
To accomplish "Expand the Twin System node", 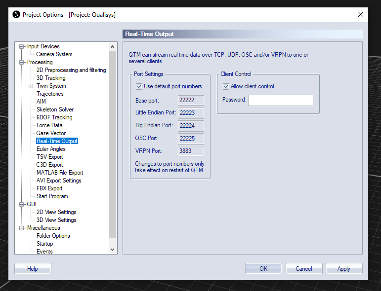I will [x=31, y=86].
